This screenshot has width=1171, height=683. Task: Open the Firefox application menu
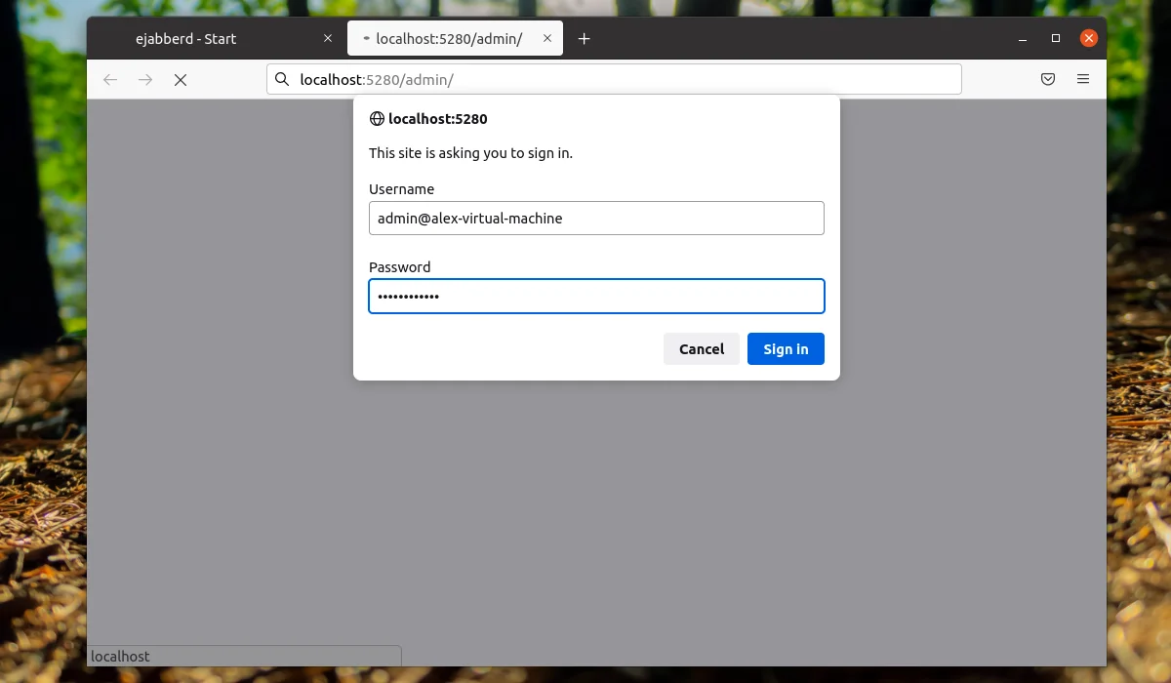(x=1083, y=80)
